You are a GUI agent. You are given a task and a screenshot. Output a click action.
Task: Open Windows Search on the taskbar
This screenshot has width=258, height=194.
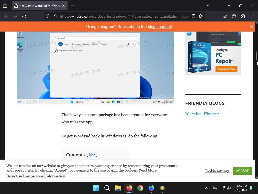(x=107, y=188)
